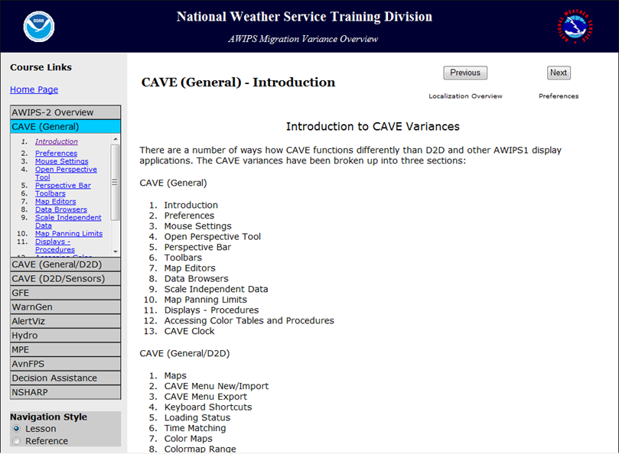Click the 'Maps' list item

[x=175, y=375]
